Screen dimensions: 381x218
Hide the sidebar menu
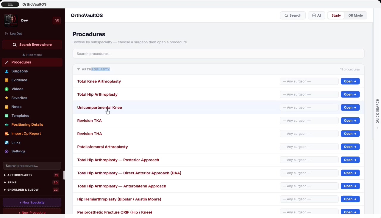[32, 55]
